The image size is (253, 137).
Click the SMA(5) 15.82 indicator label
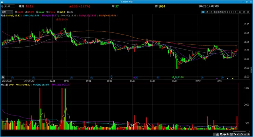pyautogui.click(x=13, y=16)
